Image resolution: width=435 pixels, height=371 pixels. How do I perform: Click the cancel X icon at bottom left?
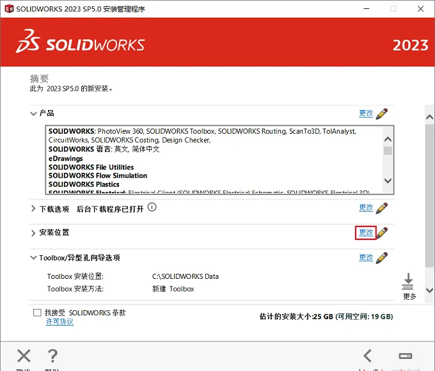tap(24, 356)
